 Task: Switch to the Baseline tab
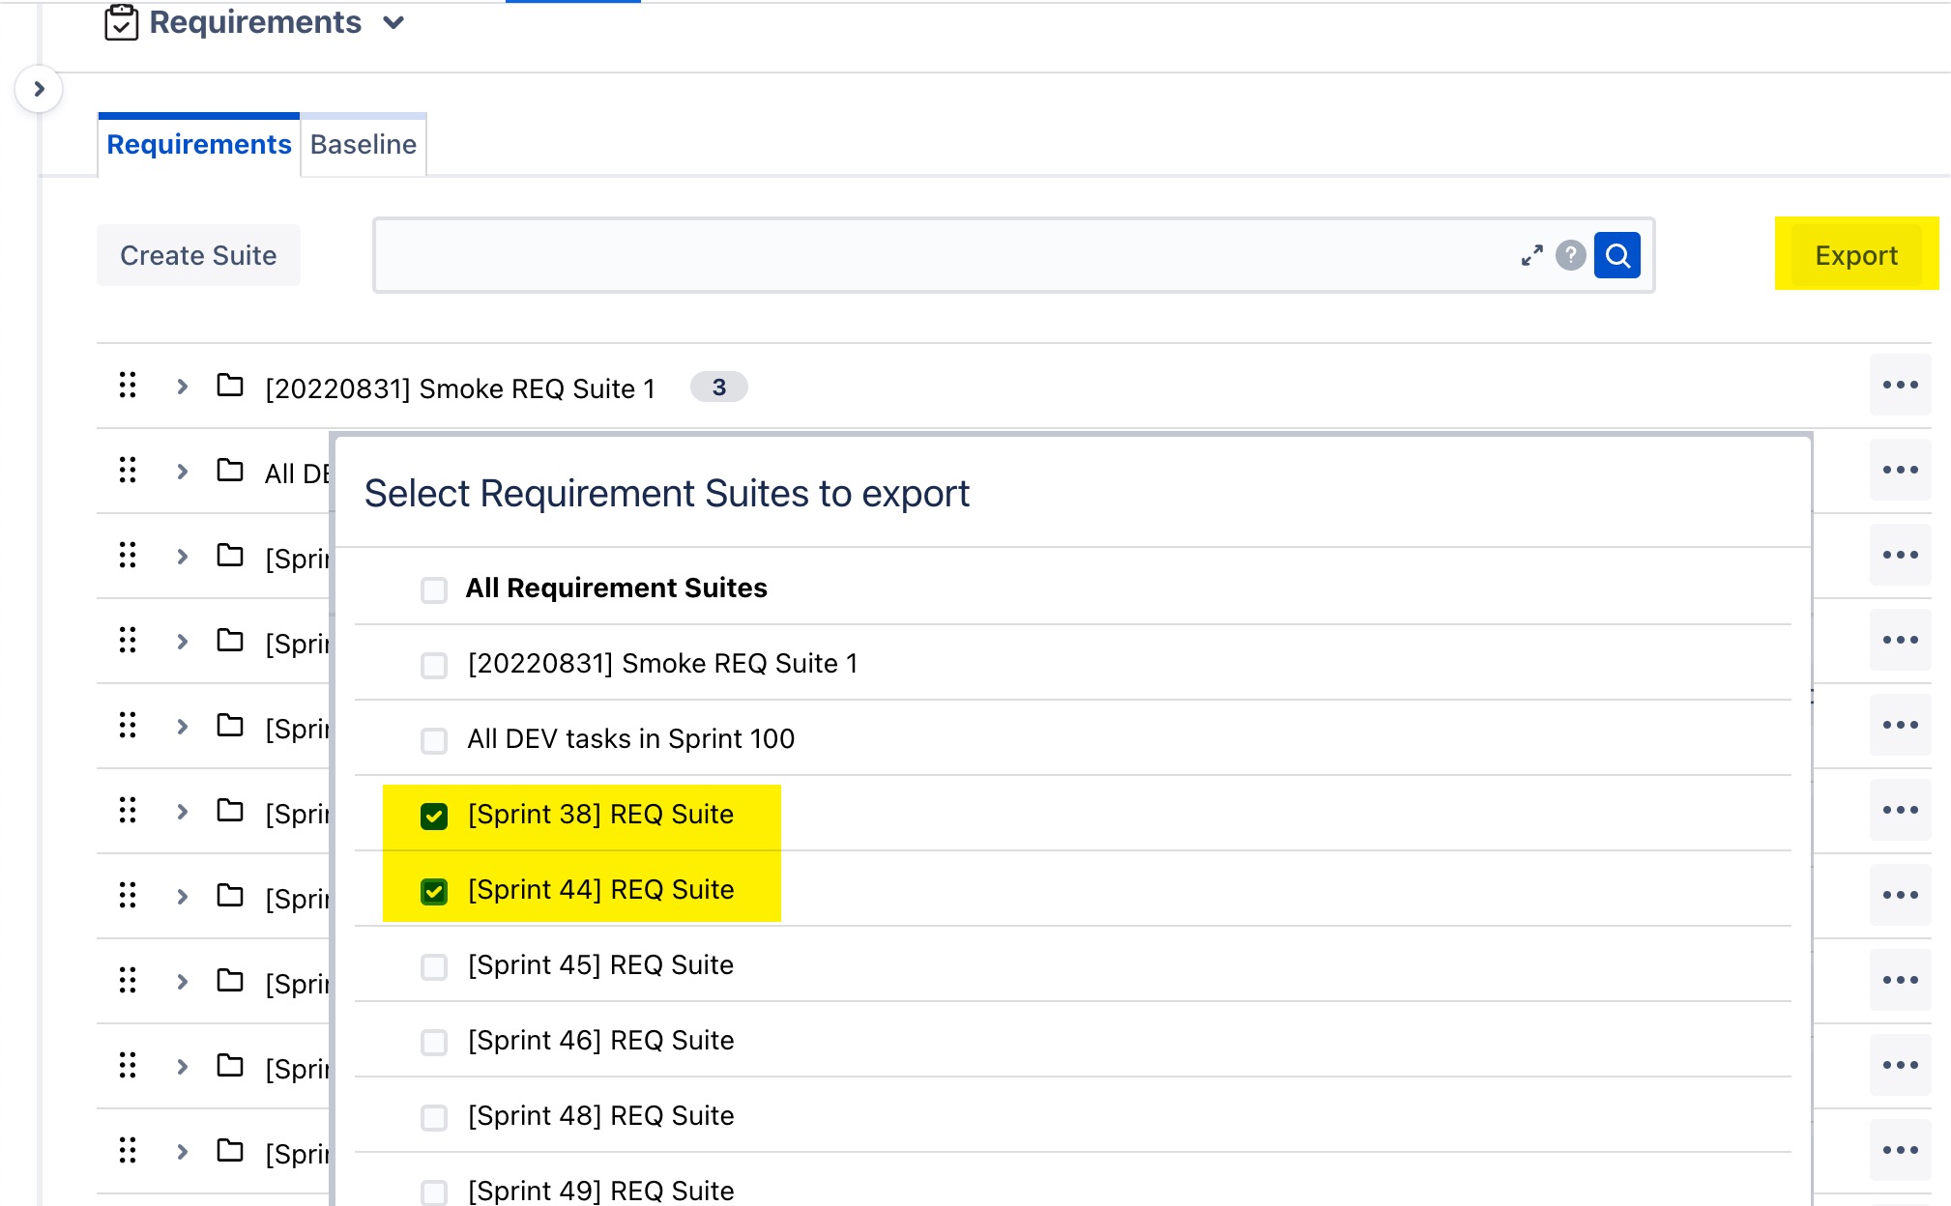pyautogui.click(x=364, y=145)
